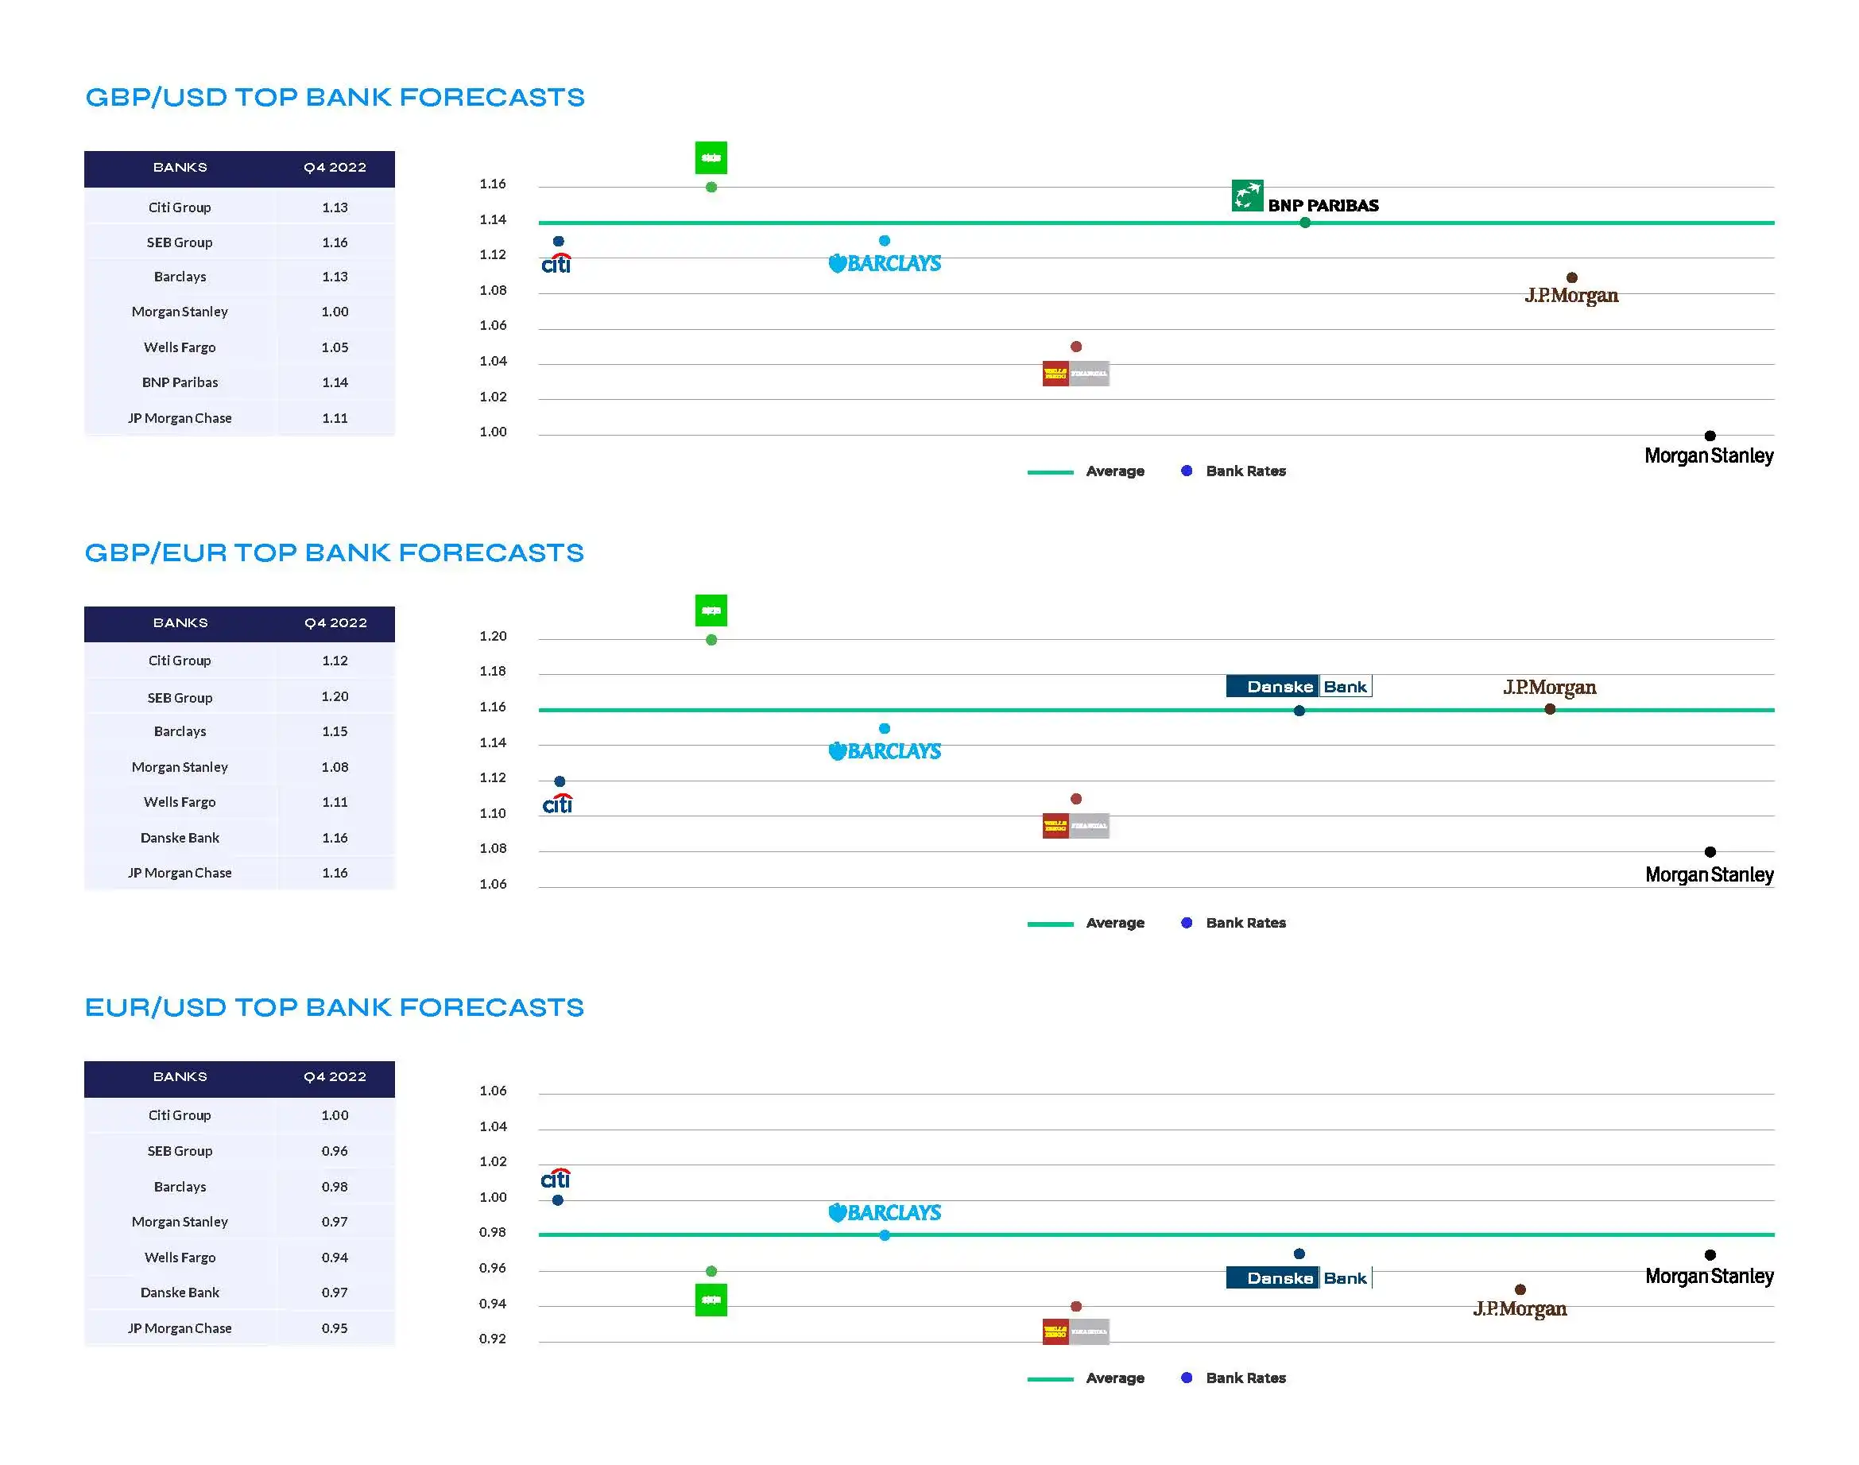1859x1465 pixels.
Task: Click the BANKS header in GBP/USD table
Action: [x=180, y=167]
